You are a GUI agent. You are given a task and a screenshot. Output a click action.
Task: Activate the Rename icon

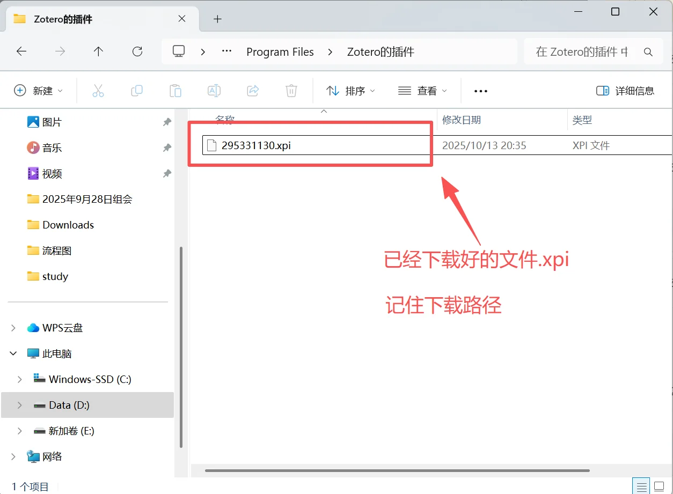click(x=214, y=90)
